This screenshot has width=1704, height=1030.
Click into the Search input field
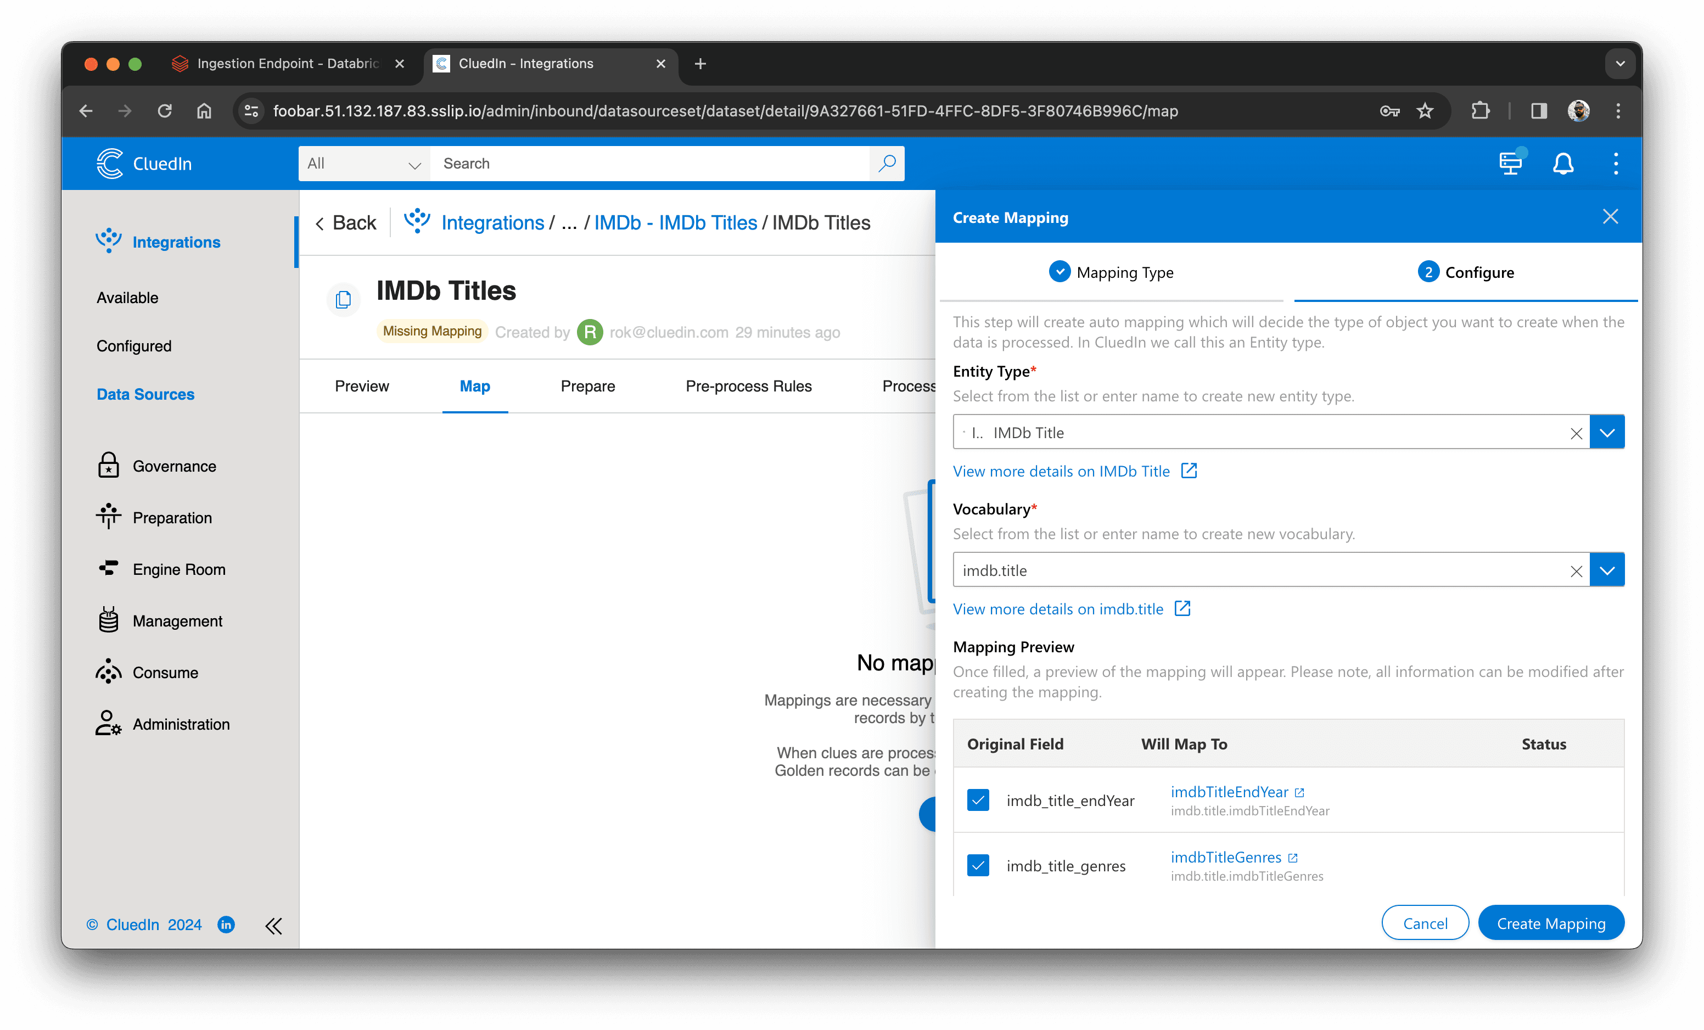650,163
